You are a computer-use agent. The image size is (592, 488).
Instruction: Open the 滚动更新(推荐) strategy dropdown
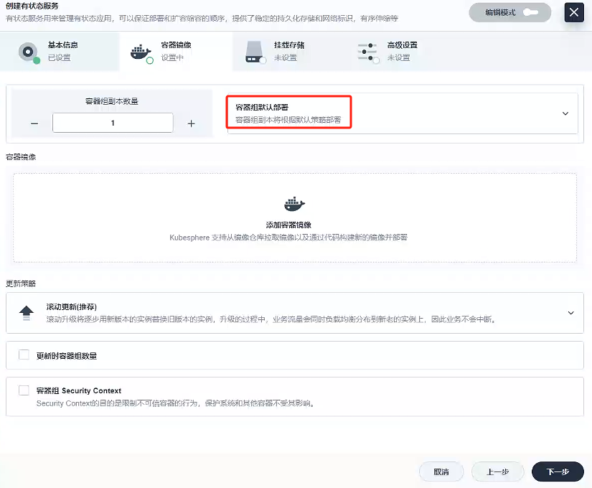[295, 313]
